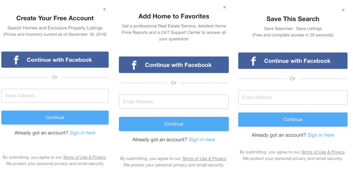This screenshot has height=172, width=353.
Task: Click light blue Continue in Add Home to Favorites
Action: point(174,124)
